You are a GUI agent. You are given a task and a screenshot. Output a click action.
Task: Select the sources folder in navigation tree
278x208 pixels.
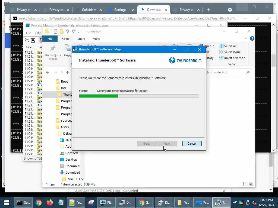tap(64, 121)
